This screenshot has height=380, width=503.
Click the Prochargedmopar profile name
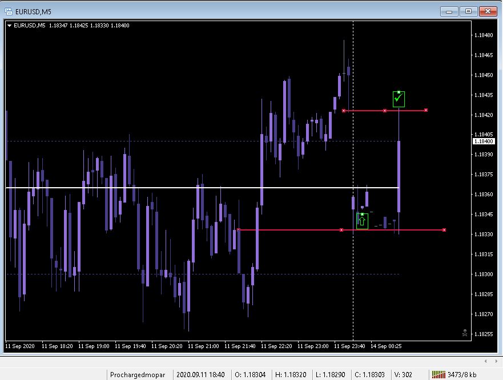tap(137, 374)
